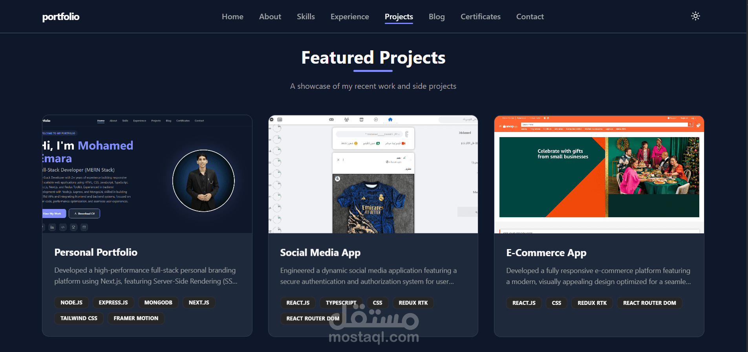This screenshot has height=352, width=748.
Task: Toggle the light/dark theme sun icon
Action: click(695, 16)
